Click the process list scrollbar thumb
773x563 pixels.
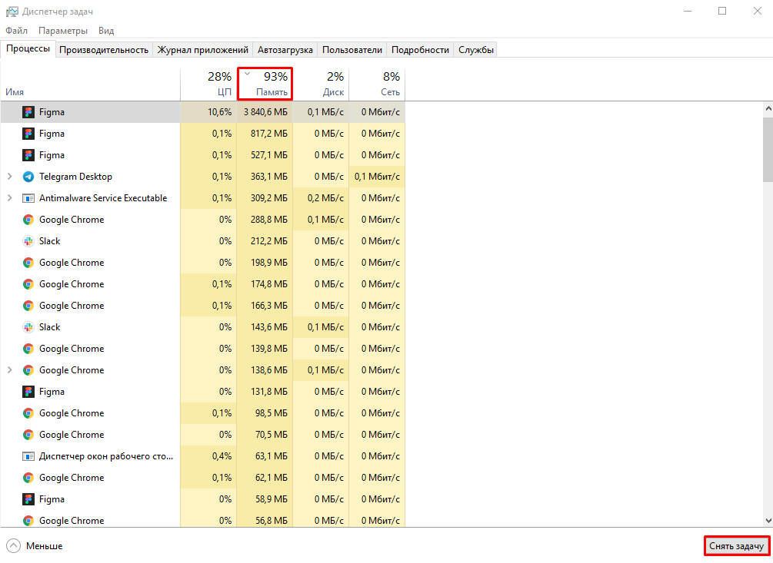pyautogui.click(x=768, y=150)
